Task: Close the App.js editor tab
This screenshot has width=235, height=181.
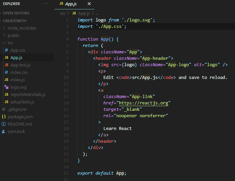Action: tap(89, 4)
